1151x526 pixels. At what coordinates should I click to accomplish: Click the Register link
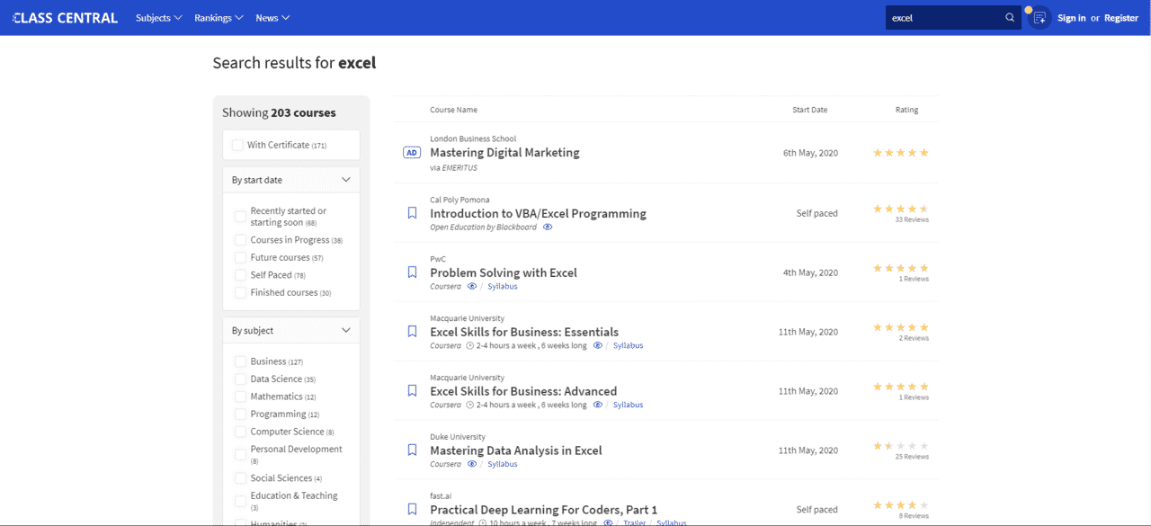coord(1121,18)
